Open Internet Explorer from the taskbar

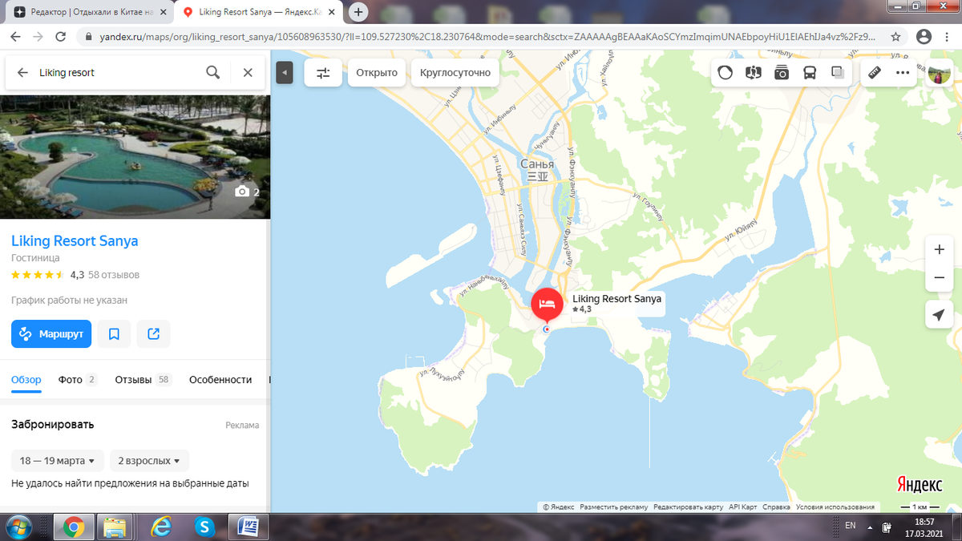click(161, 527)
